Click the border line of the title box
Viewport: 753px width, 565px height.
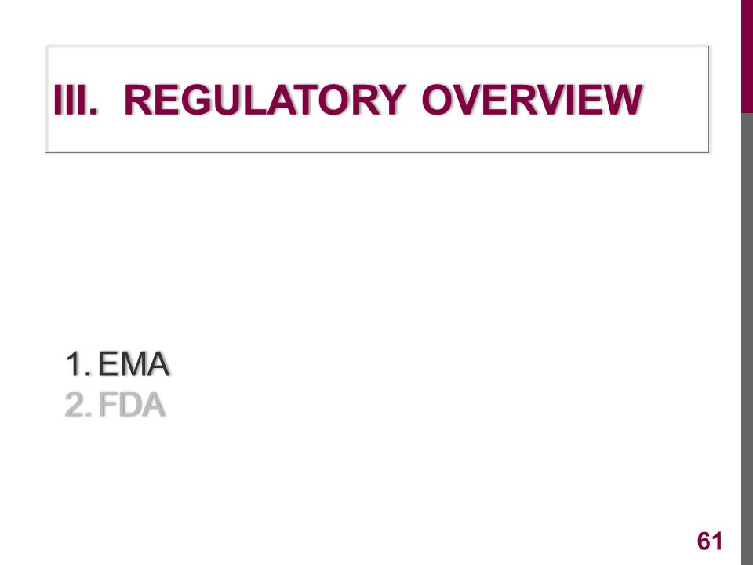coord(377,46)
